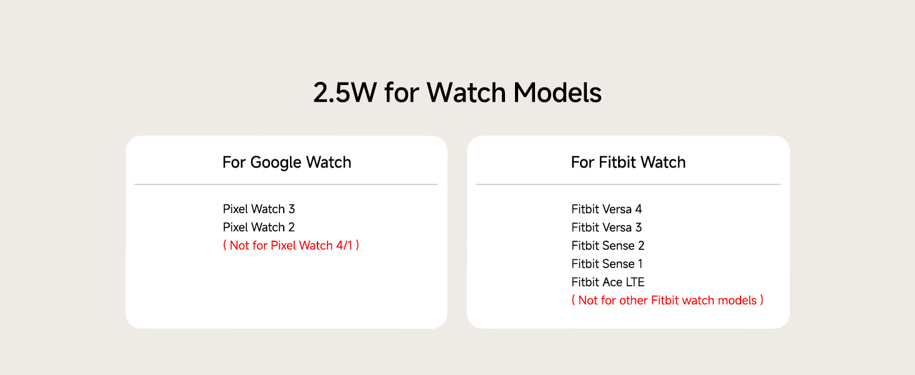The image size is (915, 375).
Task: Select Fitbit Versa 4 in the list
Action: [606, 209]
